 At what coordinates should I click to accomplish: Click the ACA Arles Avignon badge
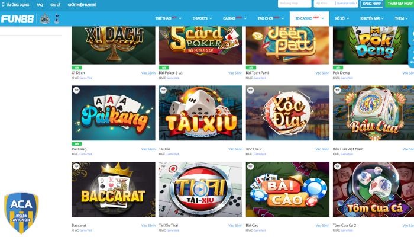[x=21, y=213]
